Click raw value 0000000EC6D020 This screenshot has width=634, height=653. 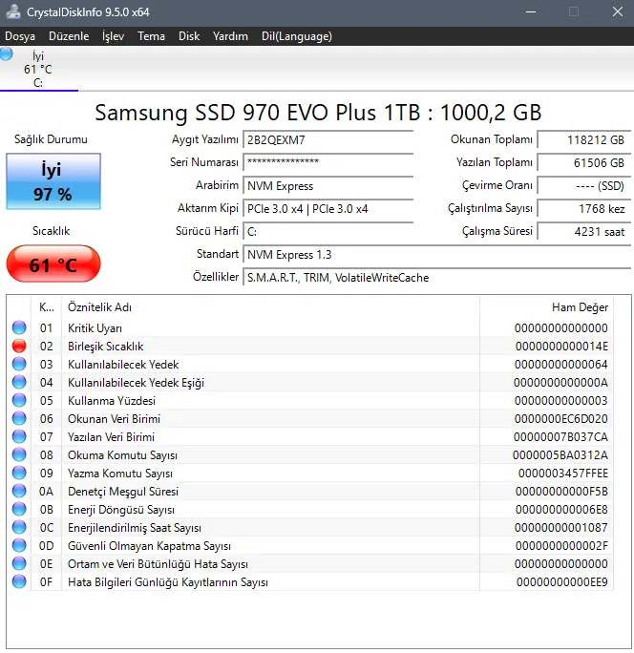coord(561,418)
